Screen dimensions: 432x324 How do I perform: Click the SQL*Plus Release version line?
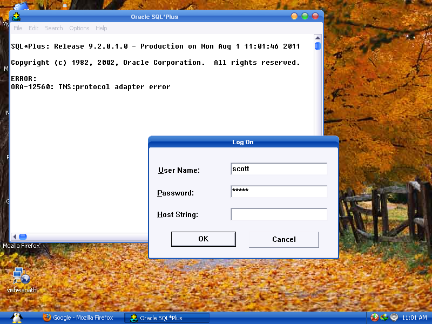coord(156,46)
